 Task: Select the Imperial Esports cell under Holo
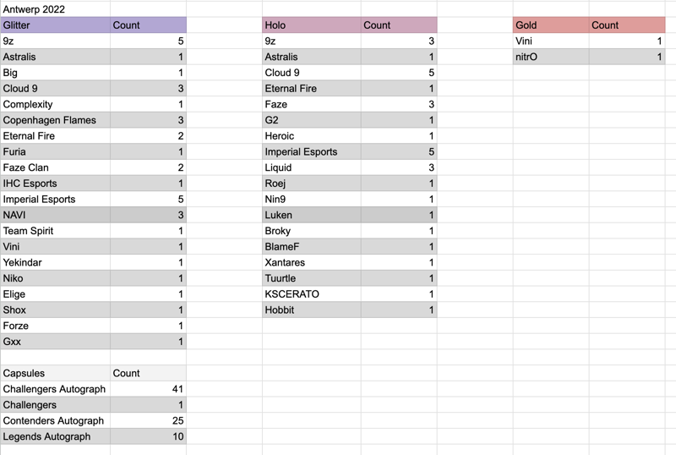(x=311, y=151)
